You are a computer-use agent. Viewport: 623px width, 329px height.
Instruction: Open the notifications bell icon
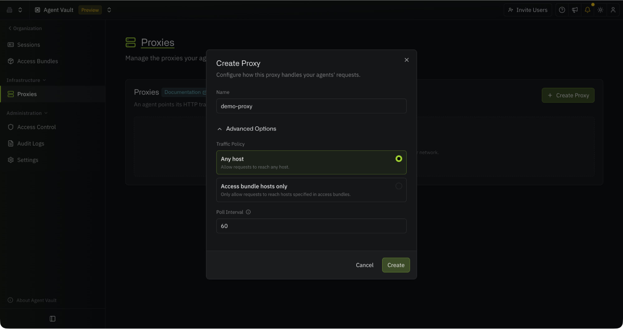click(x=587, y=10)
